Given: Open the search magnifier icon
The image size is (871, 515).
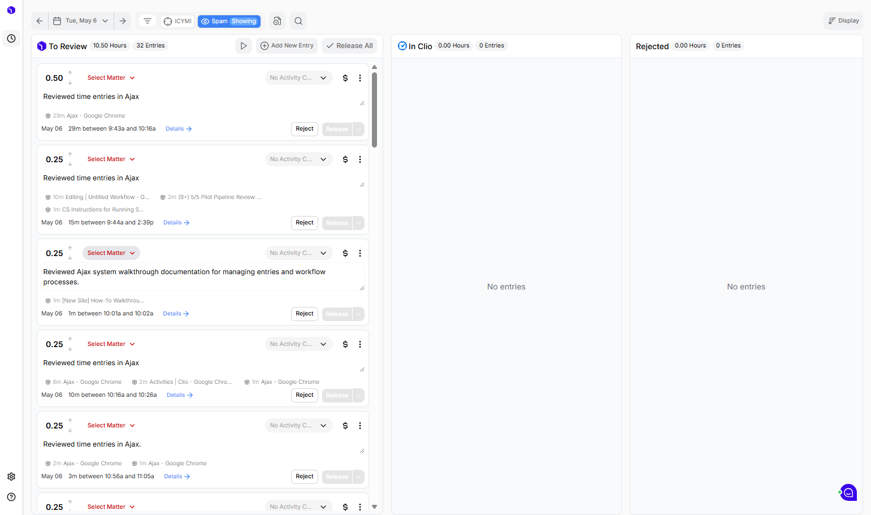Looking at the screenshot, I should pyautogui.click(x=298, y=21).
